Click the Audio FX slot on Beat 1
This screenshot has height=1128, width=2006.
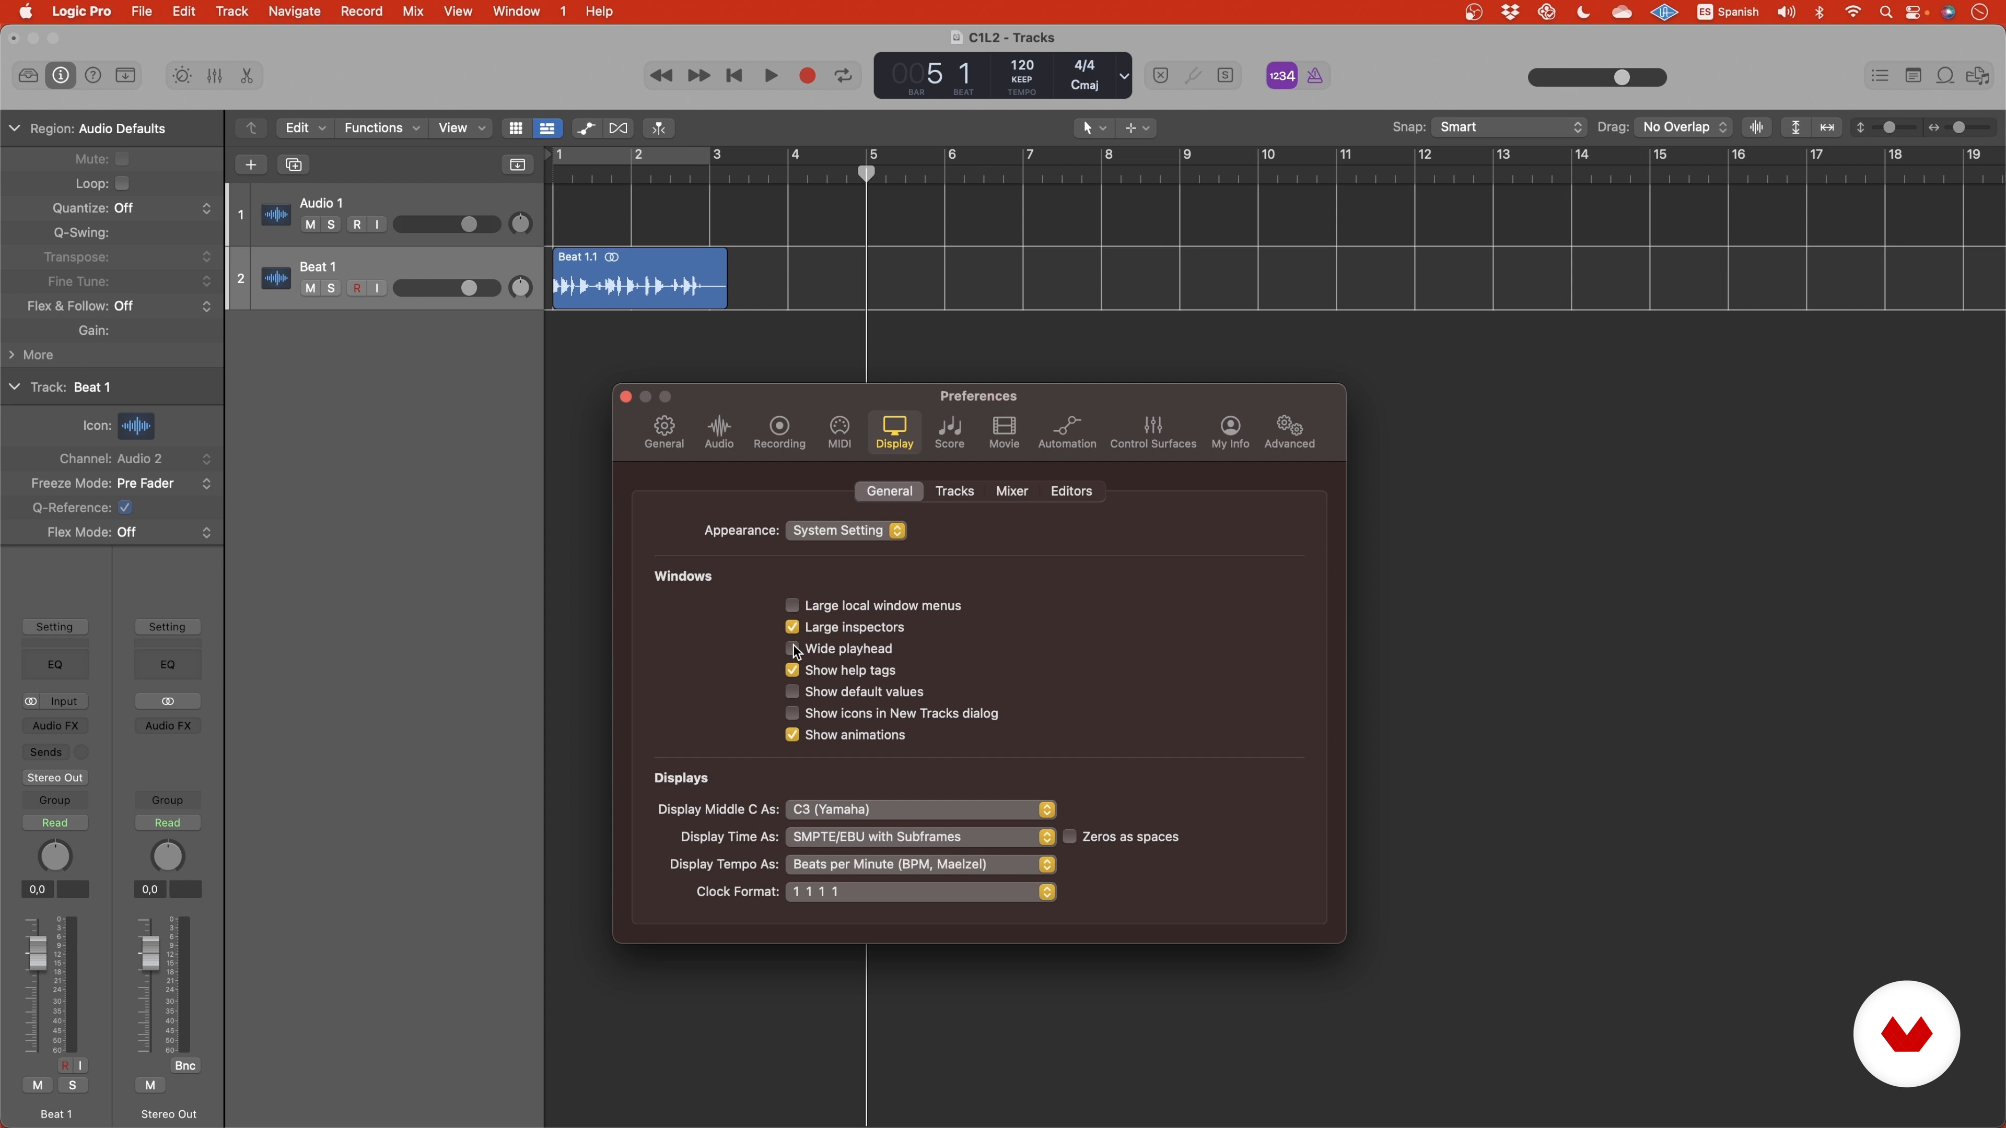point(55,725)
